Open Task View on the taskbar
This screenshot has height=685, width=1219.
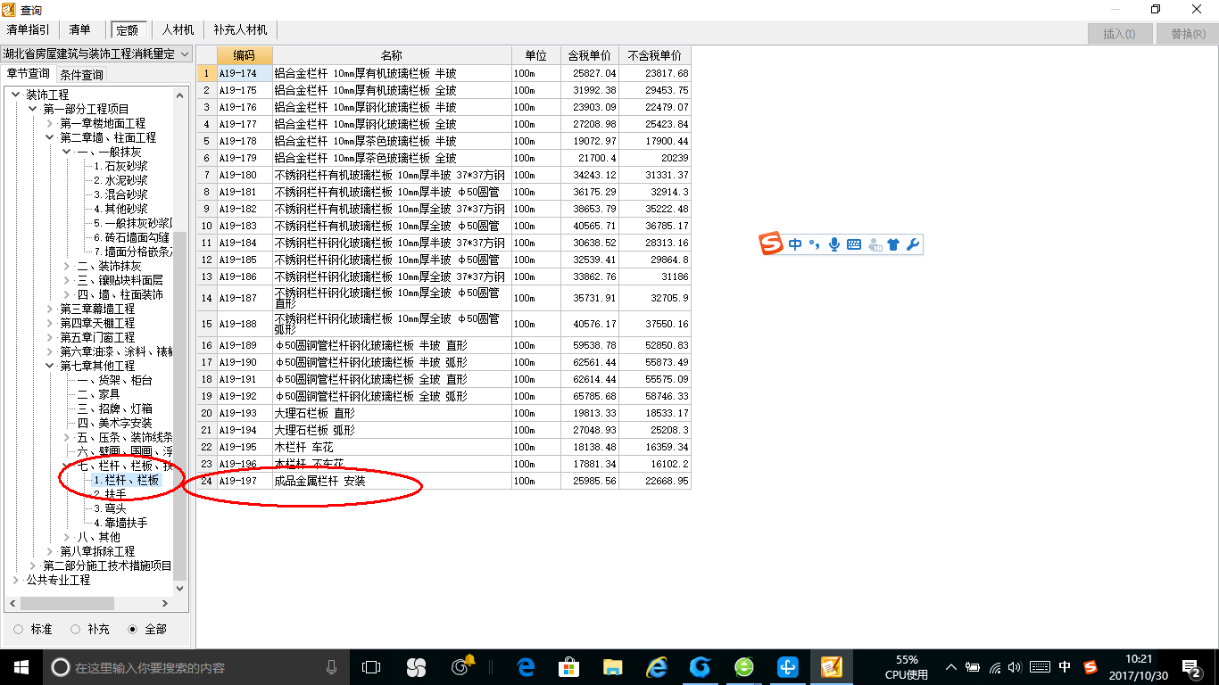pos(371,667)
